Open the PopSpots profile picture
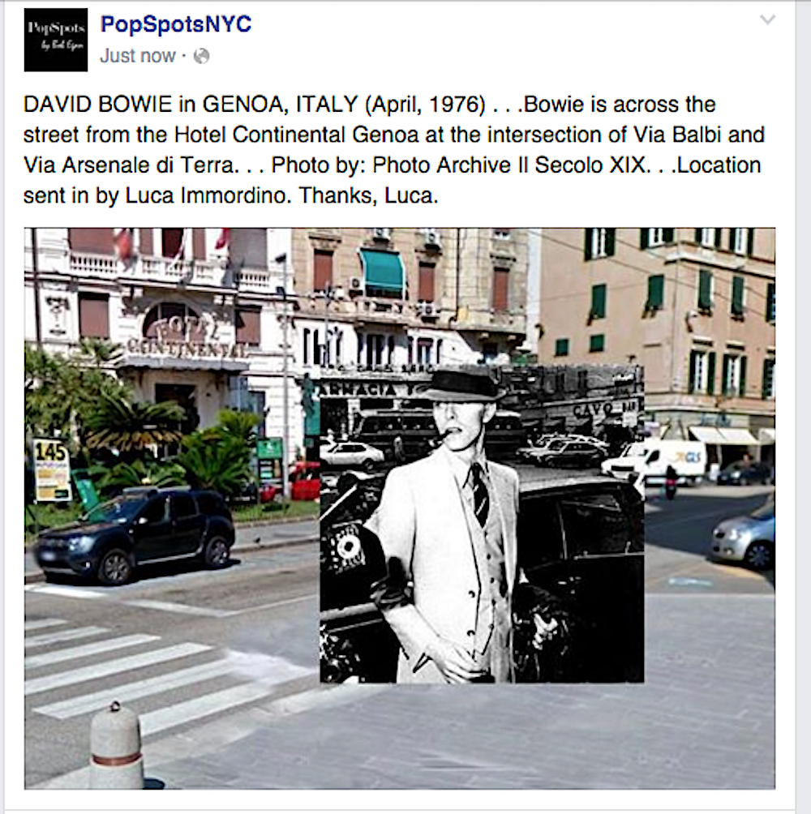The image size is (811, 814). [x=56, y=40]
